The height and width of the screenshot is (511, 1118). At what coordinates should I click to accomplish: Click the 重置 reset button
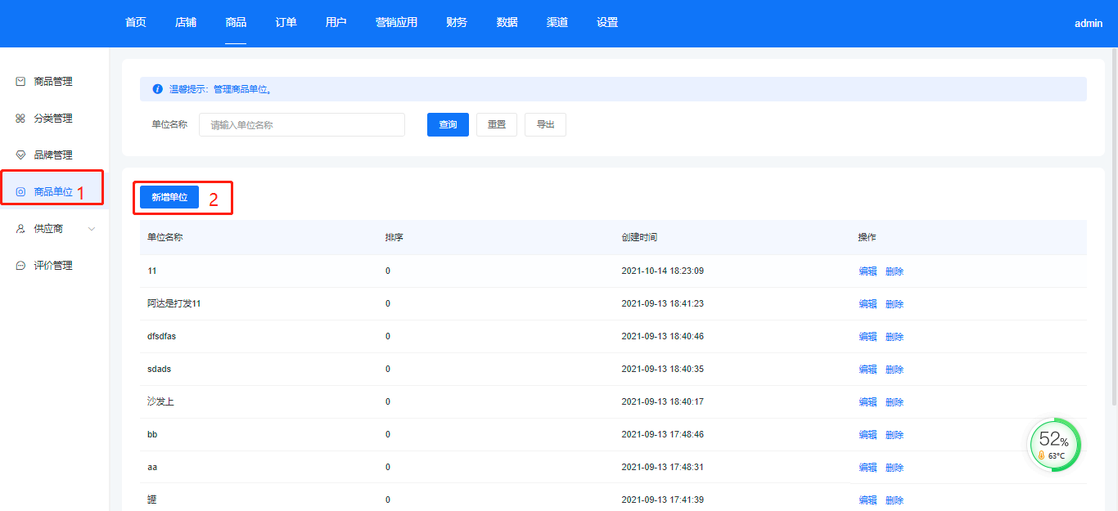tap(497, 125)
